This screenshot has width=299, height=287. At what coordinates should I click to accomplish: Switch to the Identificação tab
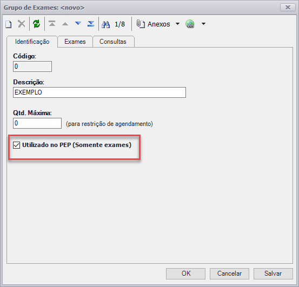coord(32,42)
